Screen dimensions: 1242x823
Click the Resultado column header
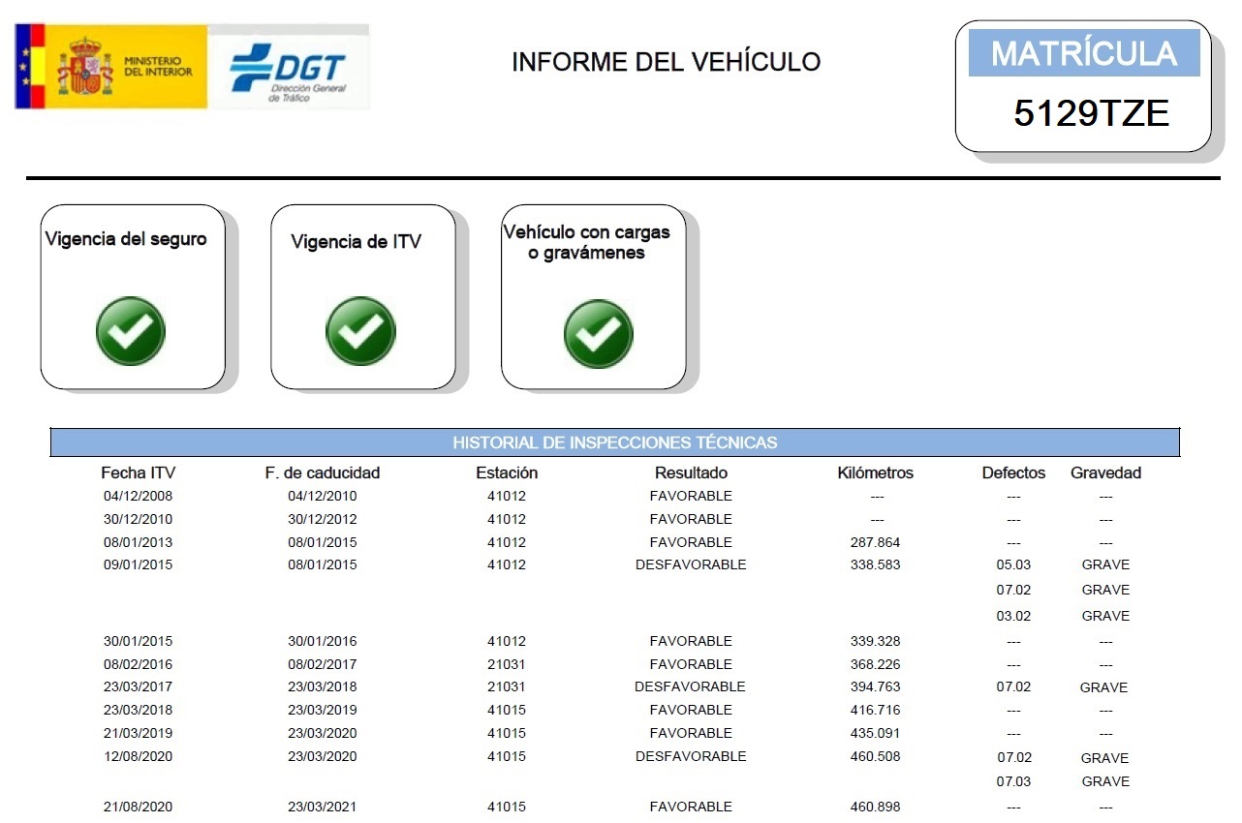pyautogui.click(x=691, y=473)
